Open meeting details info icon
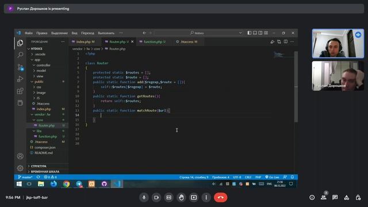Image resolution: width=368 pixels, height=207 pixels. click(x=312, y=198)
